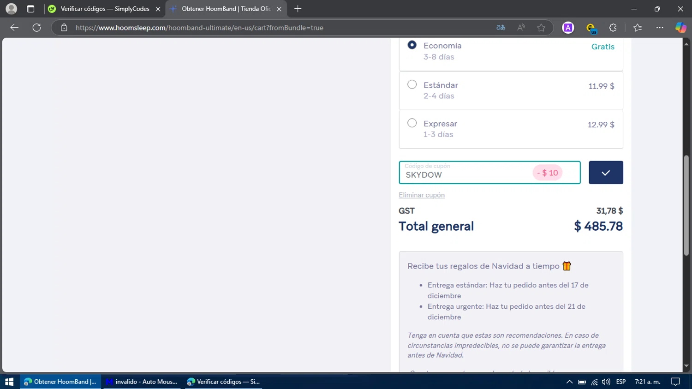Screen dimensions: 692x389
Task: Click the 12.99 $ shipping price
Action: click(x=601, y=125)
